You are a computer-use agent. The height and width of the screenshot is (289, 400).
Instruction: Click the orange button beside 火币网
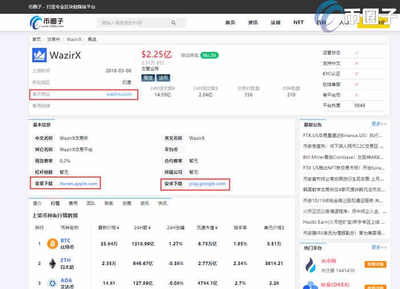pyautogui.click(x=375, y=264)
